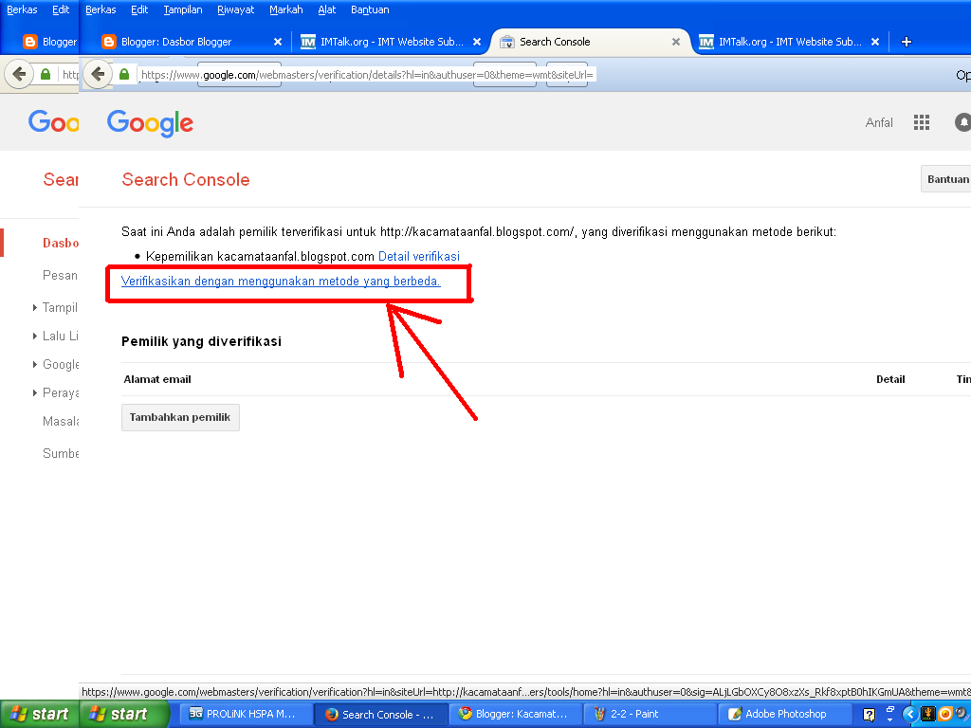Click the Pemilik yang diverifikasi heading
Screen dimensions: 971x728
point(201,341)
